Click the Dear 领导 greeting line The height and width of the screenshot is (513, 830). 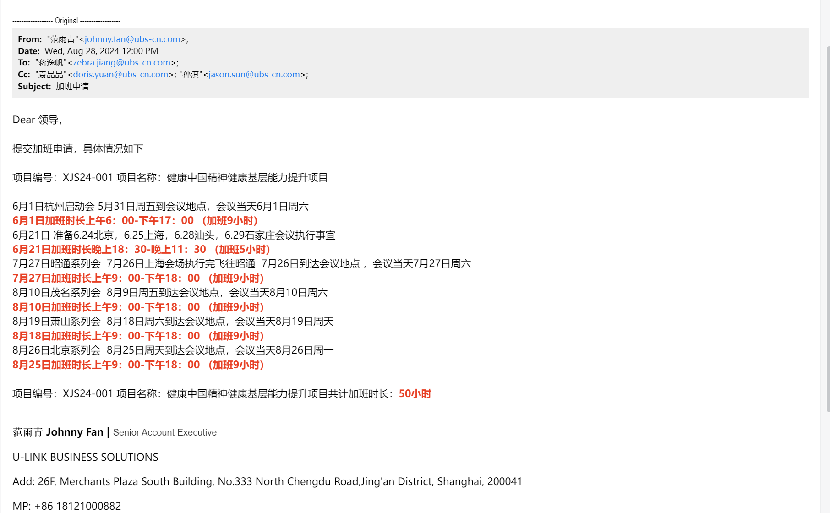click(x=37, y=120)
